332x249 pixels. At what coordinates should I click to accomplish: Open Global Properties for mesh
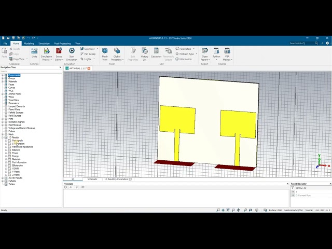pyautogui.click(x=117, y=54)
